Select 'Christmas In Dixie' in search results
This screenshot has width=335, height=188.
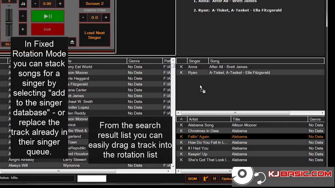[x=203, y=131]
